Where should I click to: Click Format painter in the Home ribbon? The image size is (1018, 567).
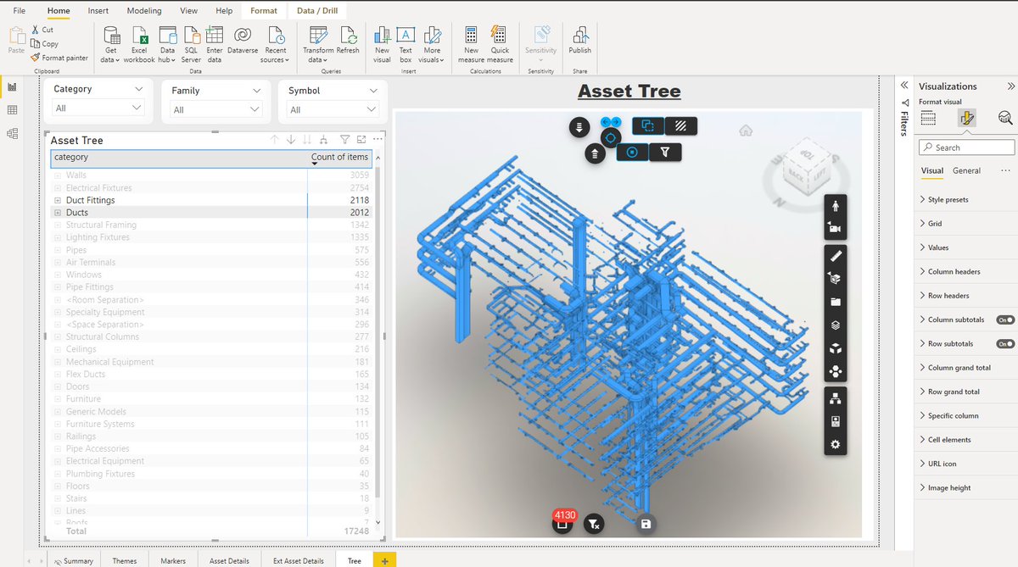(x=59, y=58)
